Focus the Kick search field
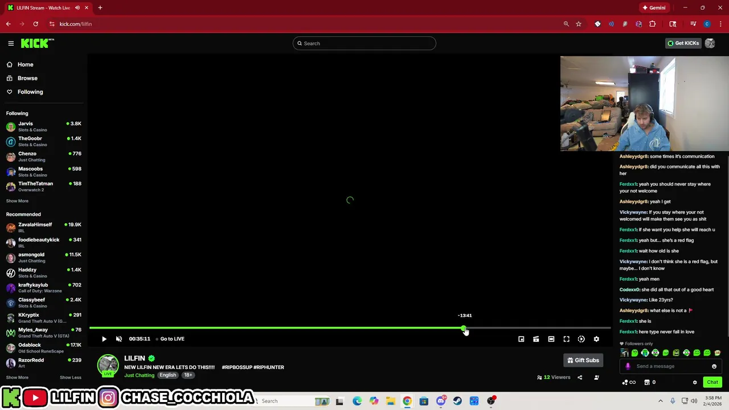729x410 pixels. [364, 43]
